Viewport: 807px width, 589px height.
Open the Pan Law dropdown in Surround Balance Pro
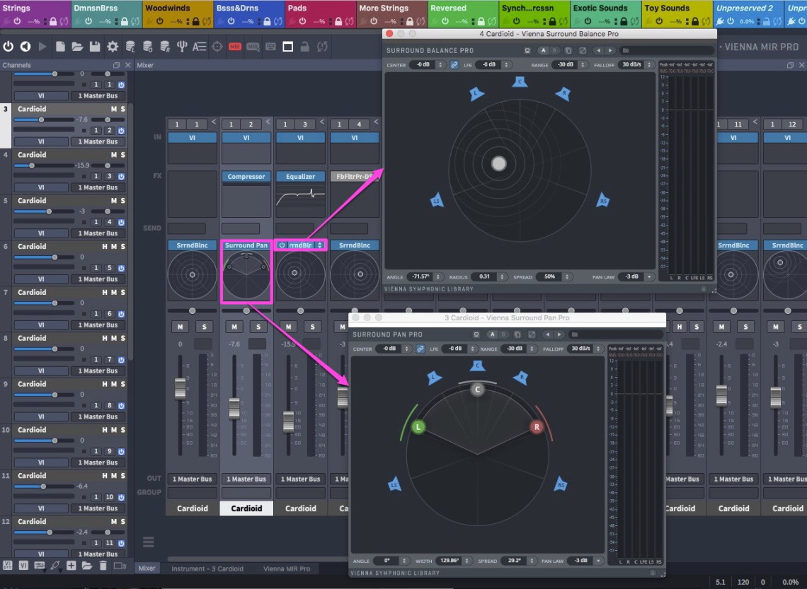(x=650, y=277)
